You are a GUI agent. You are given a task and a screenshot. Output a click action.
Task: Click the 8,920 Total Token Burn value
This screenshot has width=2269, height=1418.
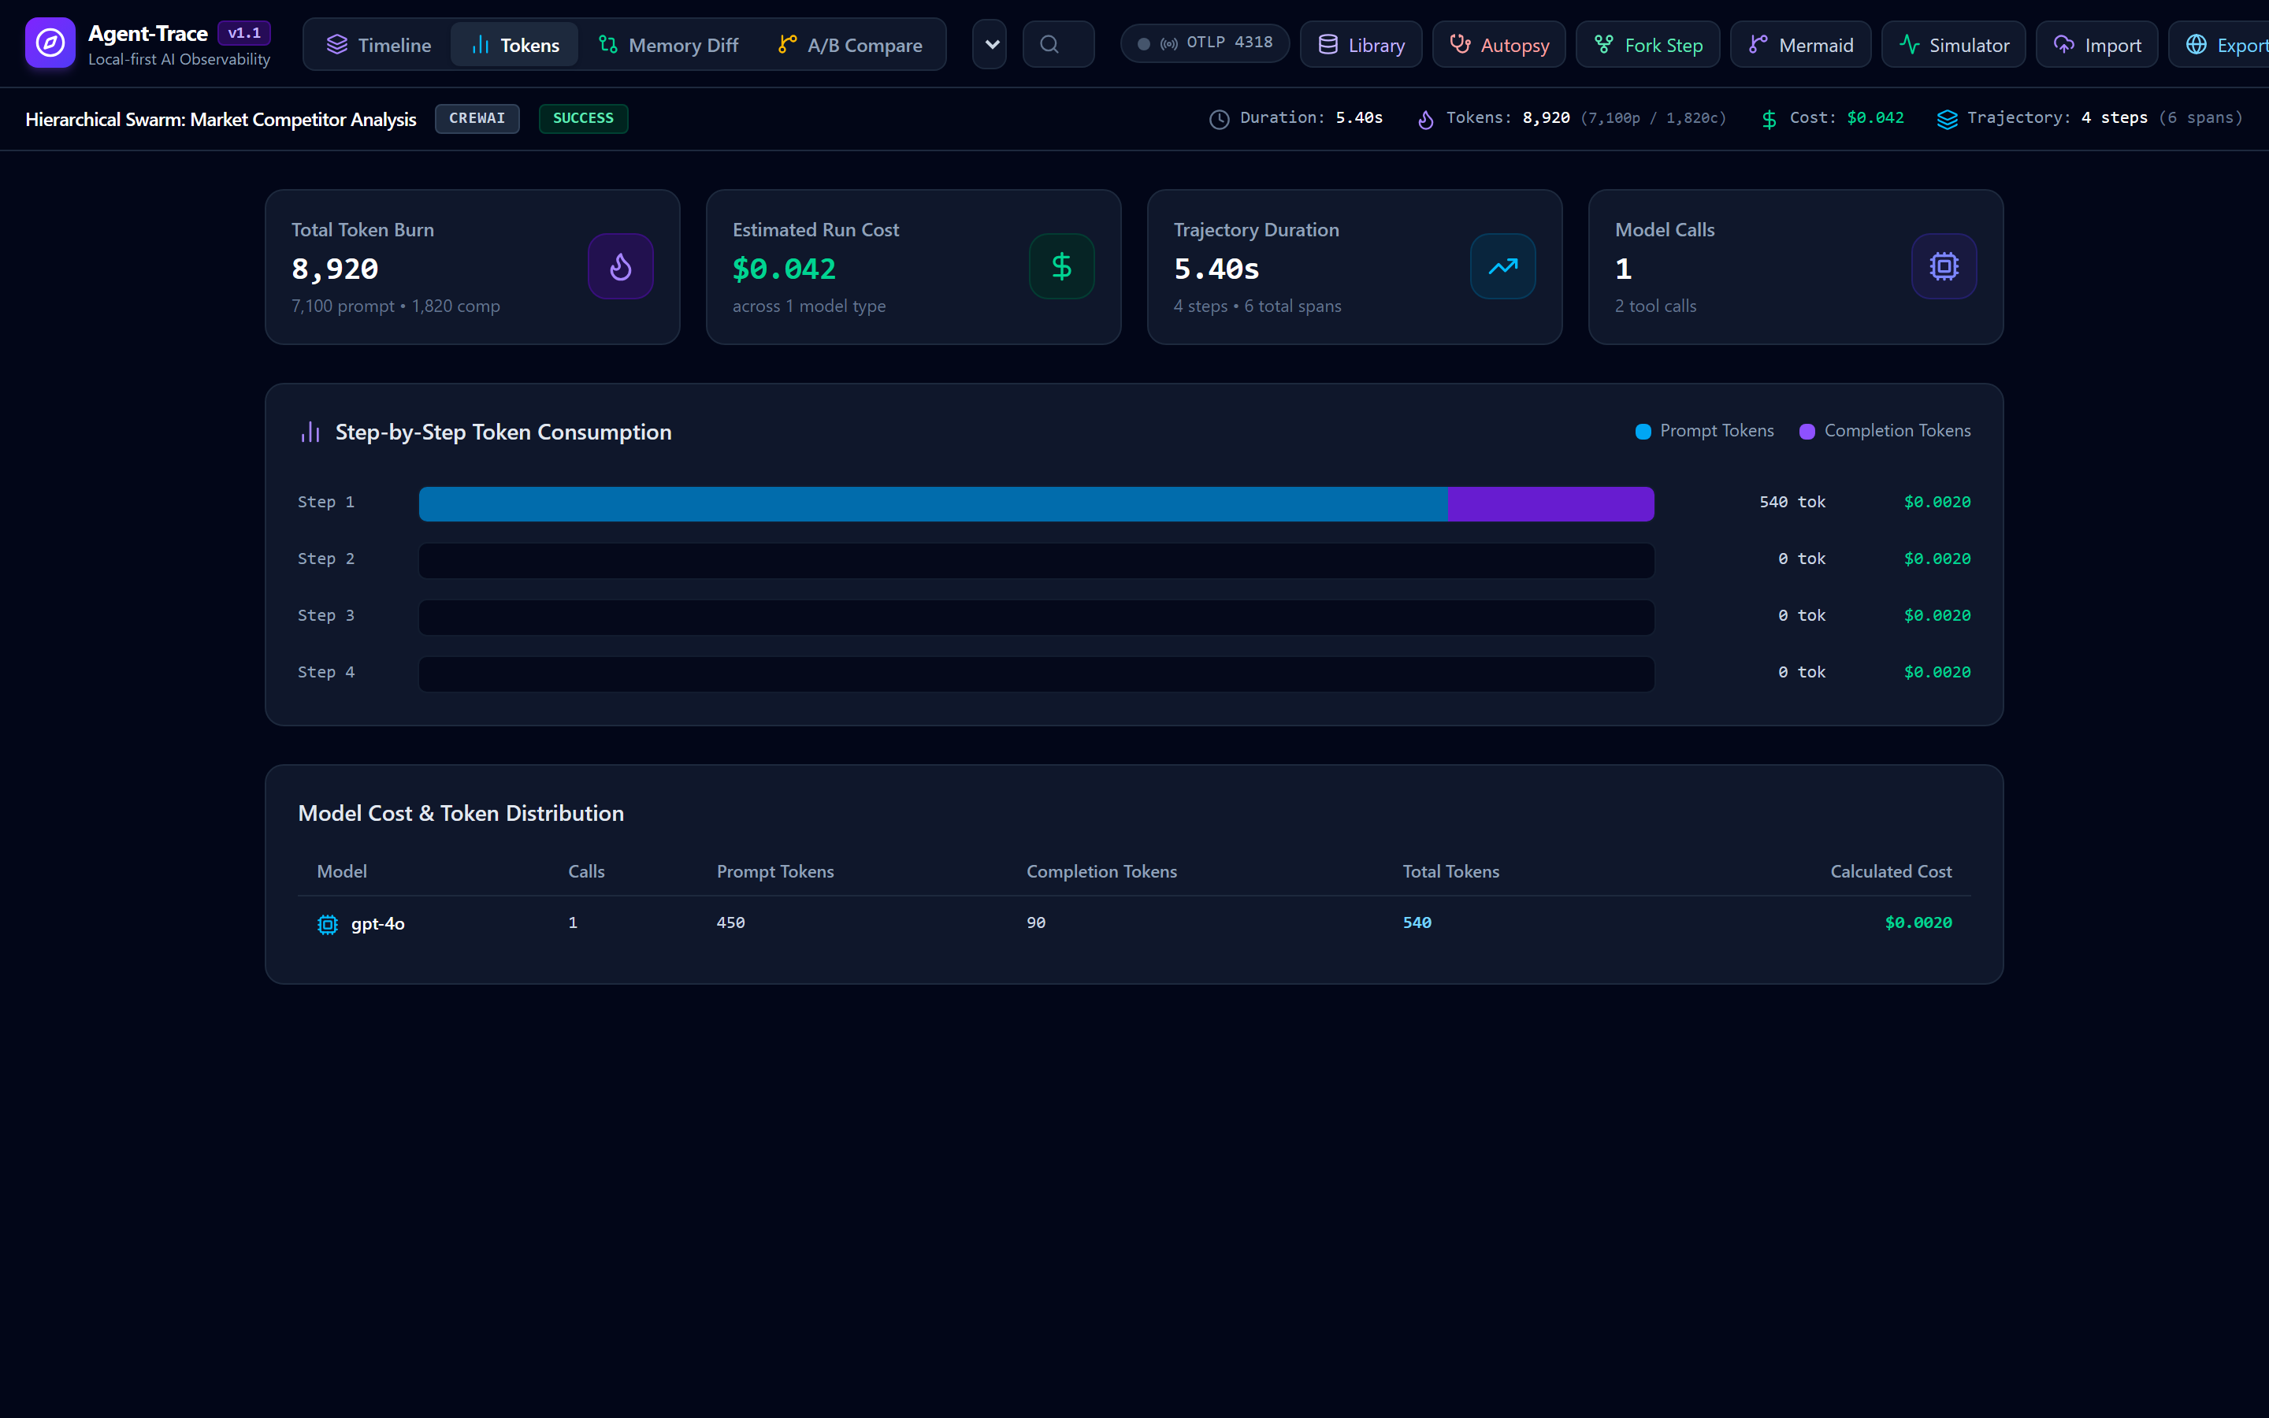click(x=335, y=269)
